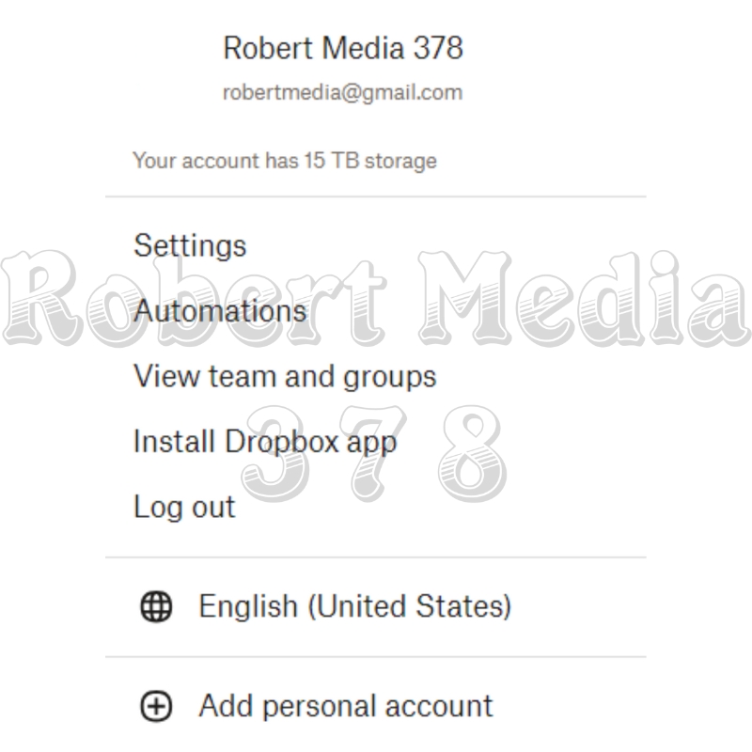Screen dimensions: 752x752
Task: Click the email robertmedia@gmail.com
Action: point(343,92)
